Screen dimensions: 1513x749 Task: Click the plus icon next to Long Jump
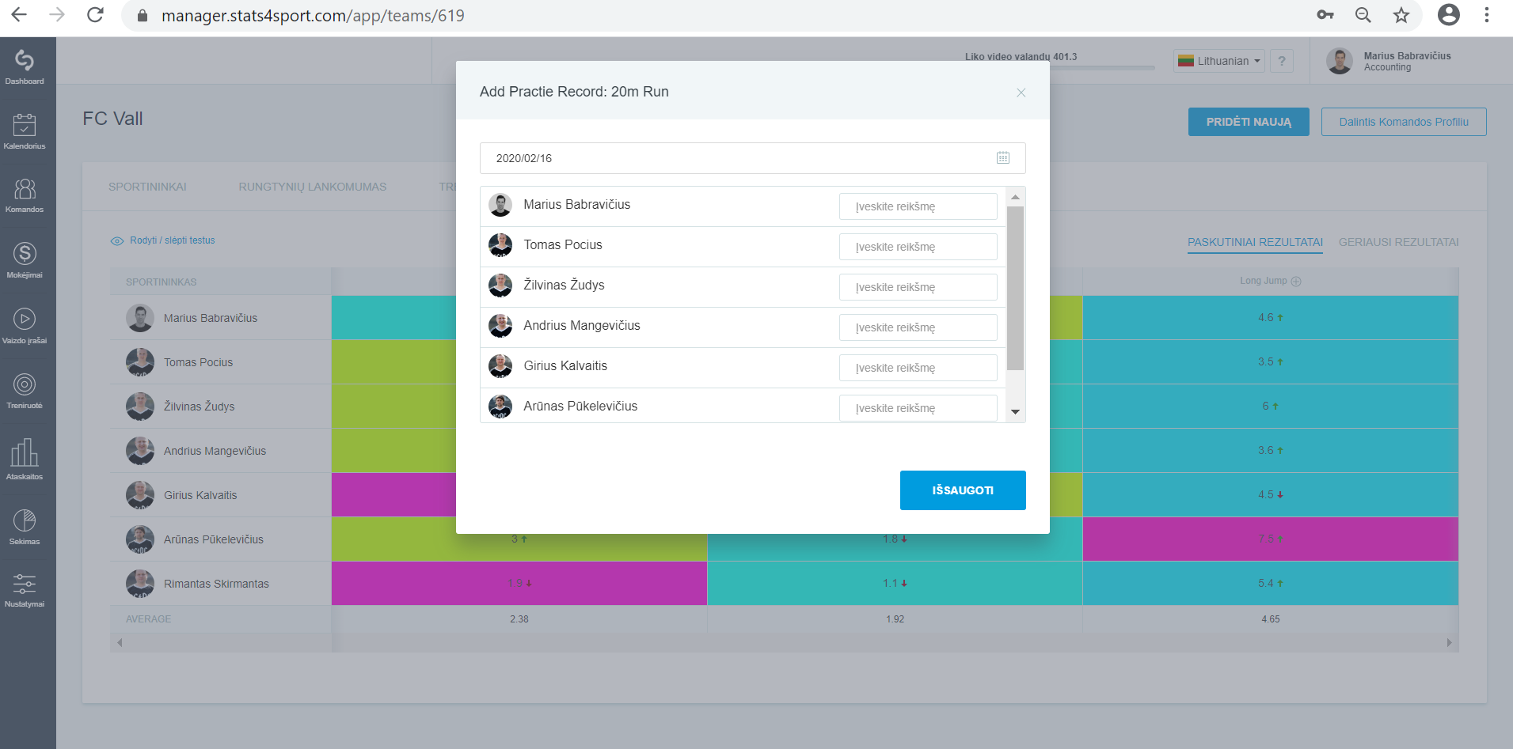coord(1296,281)
